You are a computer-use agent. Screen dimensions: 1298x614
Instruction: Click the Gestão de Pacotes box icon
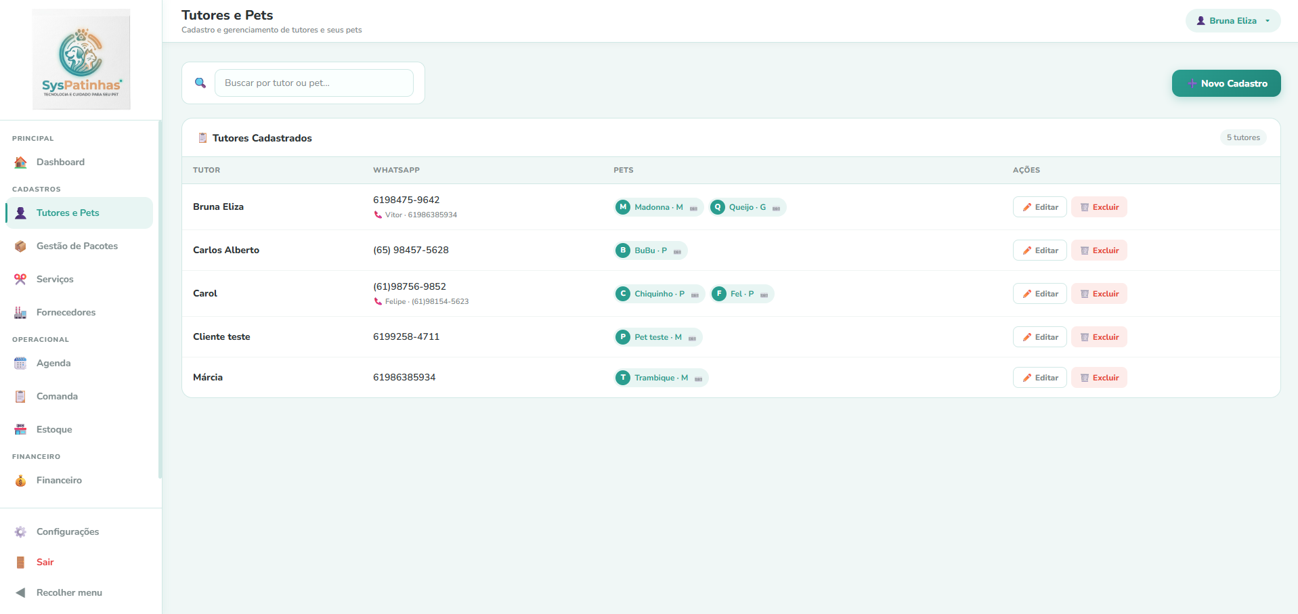20,246
